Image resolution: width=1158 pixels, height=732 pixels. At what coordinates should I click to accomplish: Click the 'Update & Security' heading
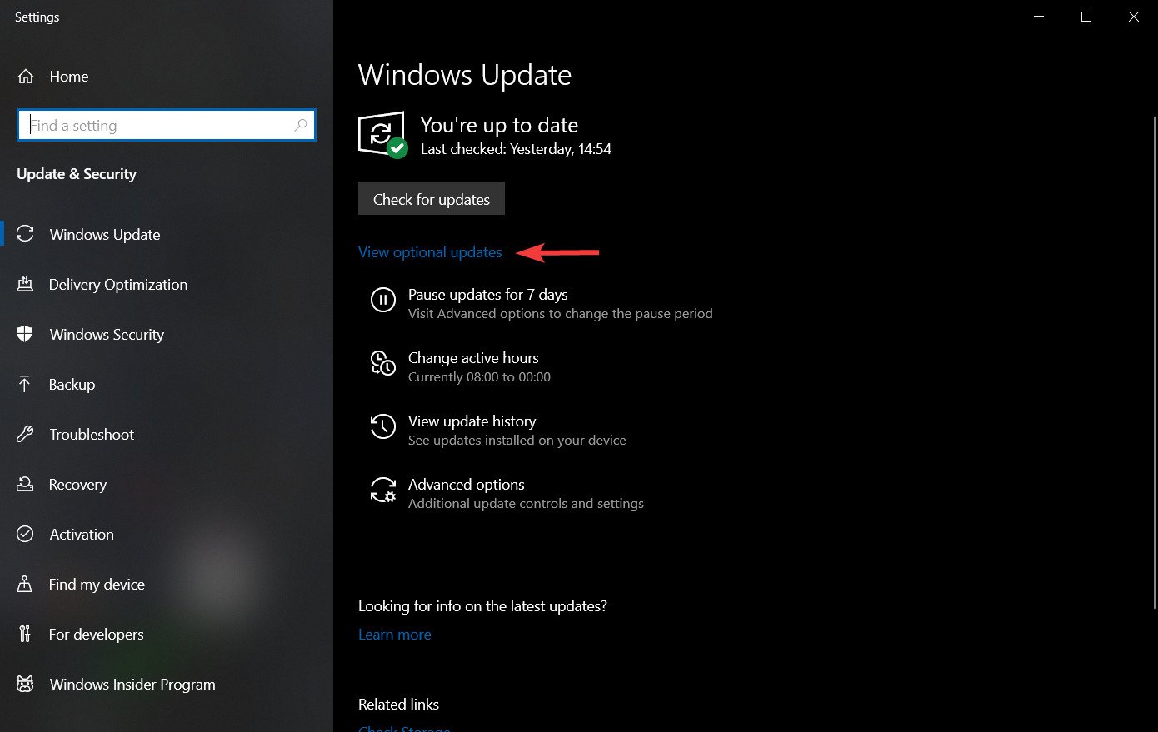(77, 174)
